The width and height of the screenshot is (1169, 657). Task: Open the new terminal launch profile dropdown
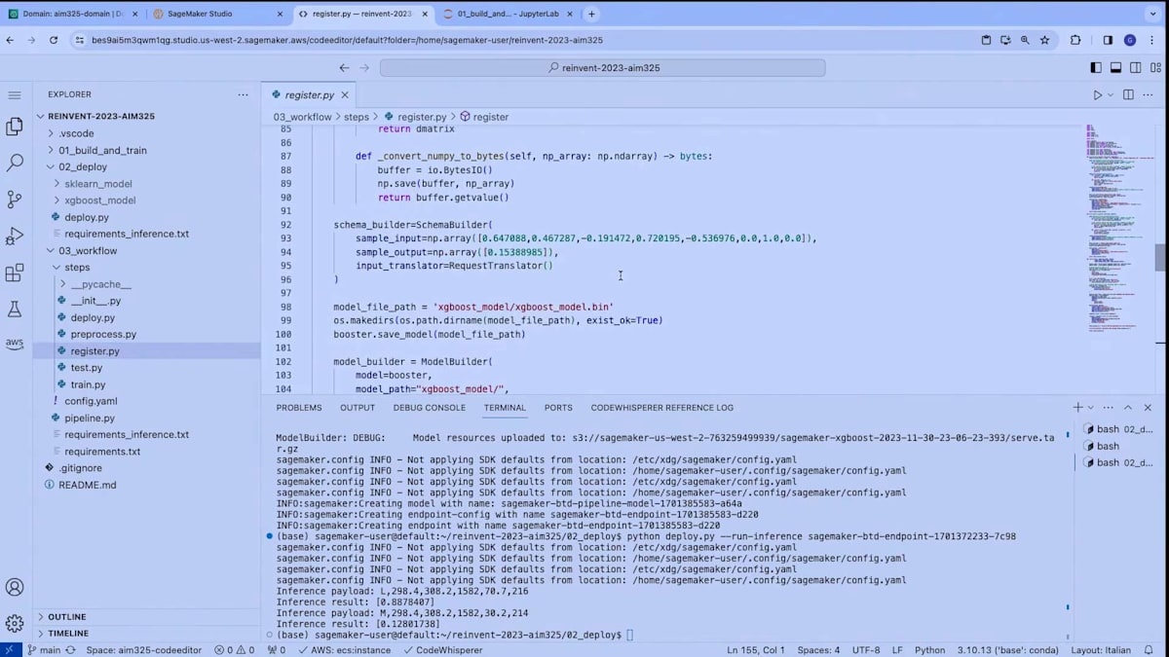(x=1090, y=407)
